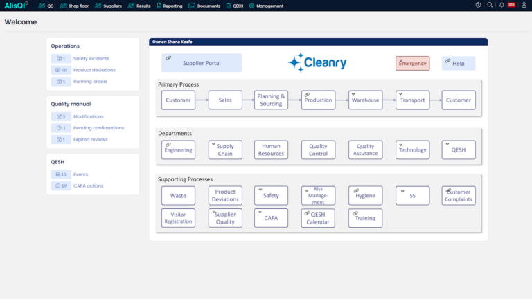The width and height of the screenshot is (532, 299).
Task: Expand the Supply Chain department box
Action: 225,149
